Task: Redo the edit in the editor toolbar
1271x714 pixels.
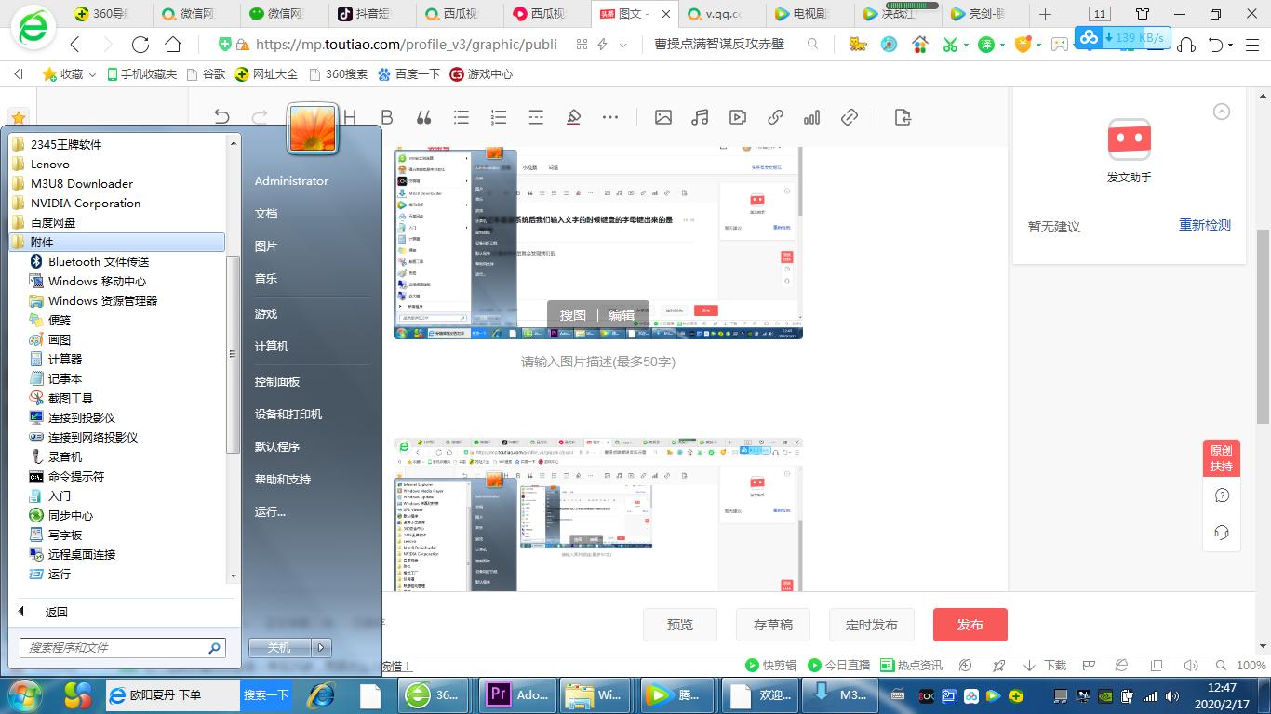Action: (x=261, y=117)
